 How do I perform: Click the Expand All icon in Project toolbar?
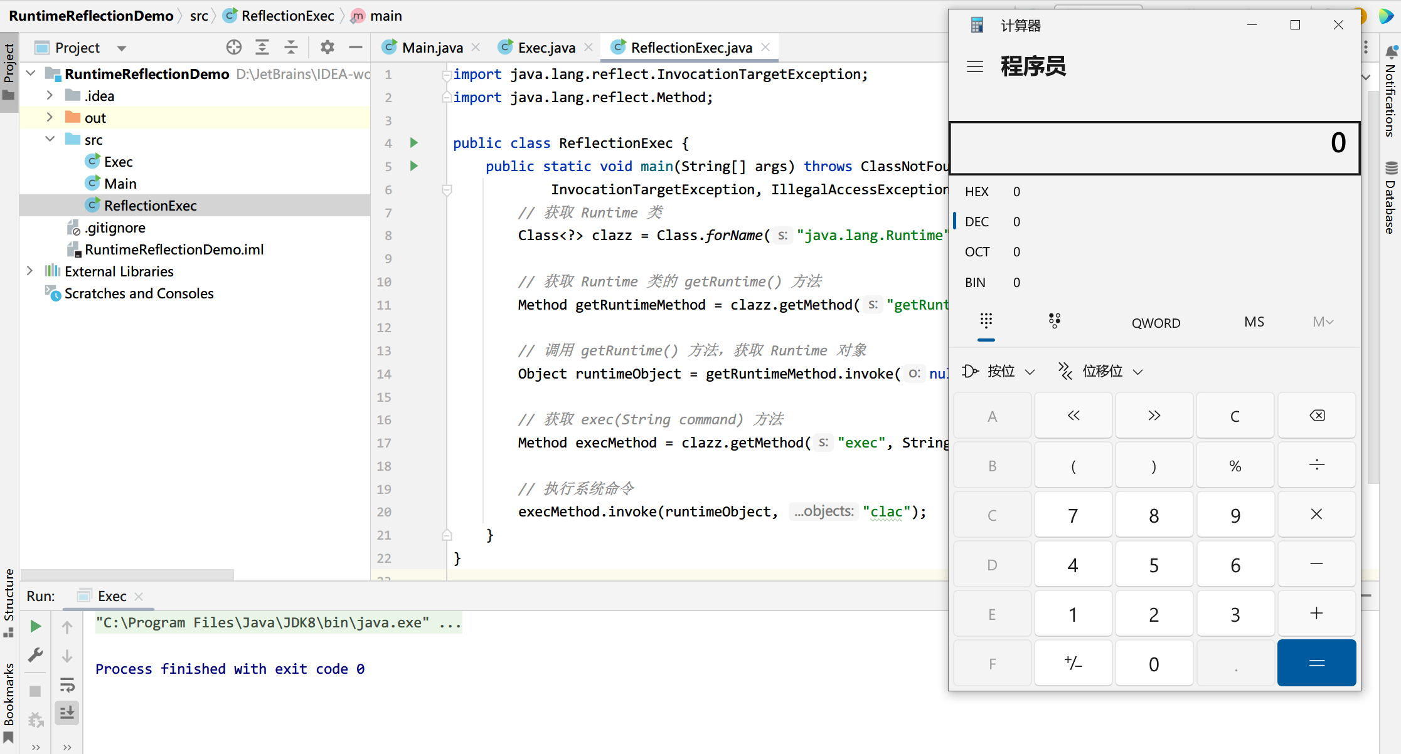262,48
